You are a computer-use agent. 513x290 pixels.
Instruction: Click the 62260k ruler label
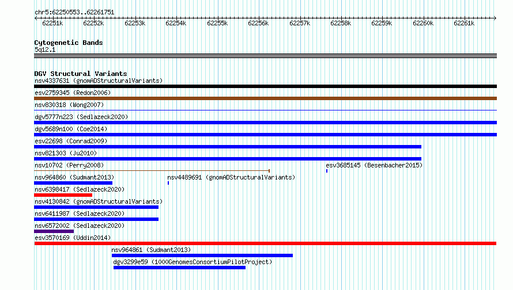coord(423,23)
